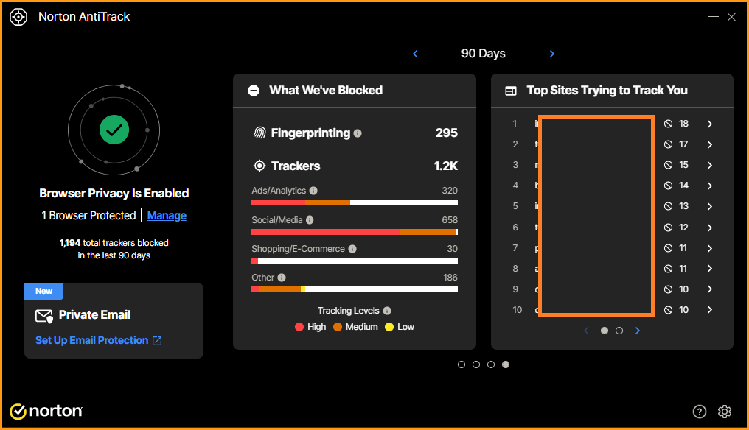Expand details for the rank 5 site

click(710, 206)
